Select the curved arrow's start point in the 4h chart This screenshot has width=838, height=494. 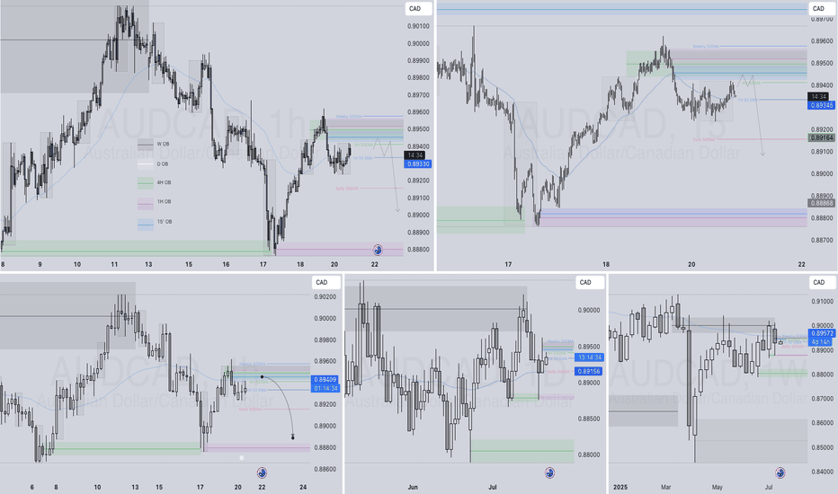tap(262, 377)
